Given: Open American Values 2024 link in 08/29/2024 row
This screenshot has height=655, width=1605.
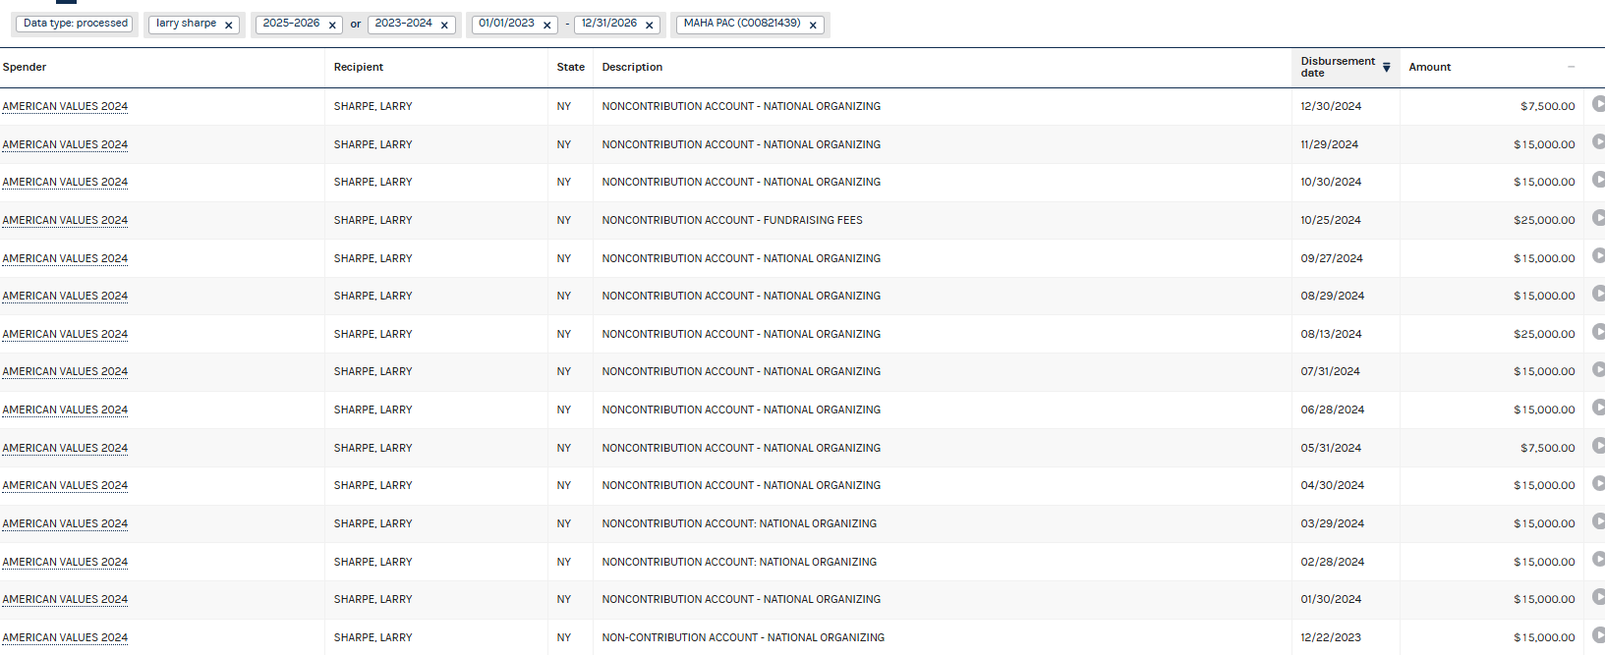Looking at the screenshot, I should point(65,296).
